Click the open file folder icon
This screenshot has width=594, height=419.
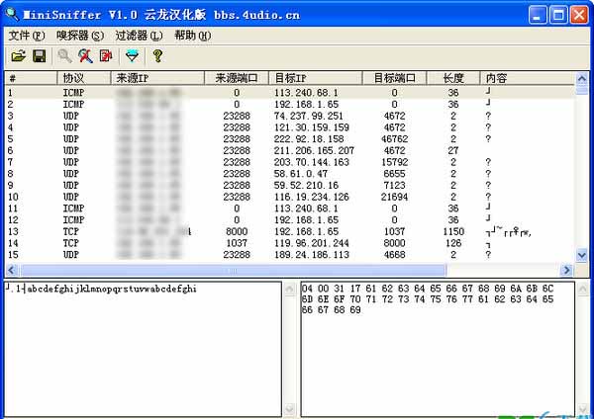[17, 56]
